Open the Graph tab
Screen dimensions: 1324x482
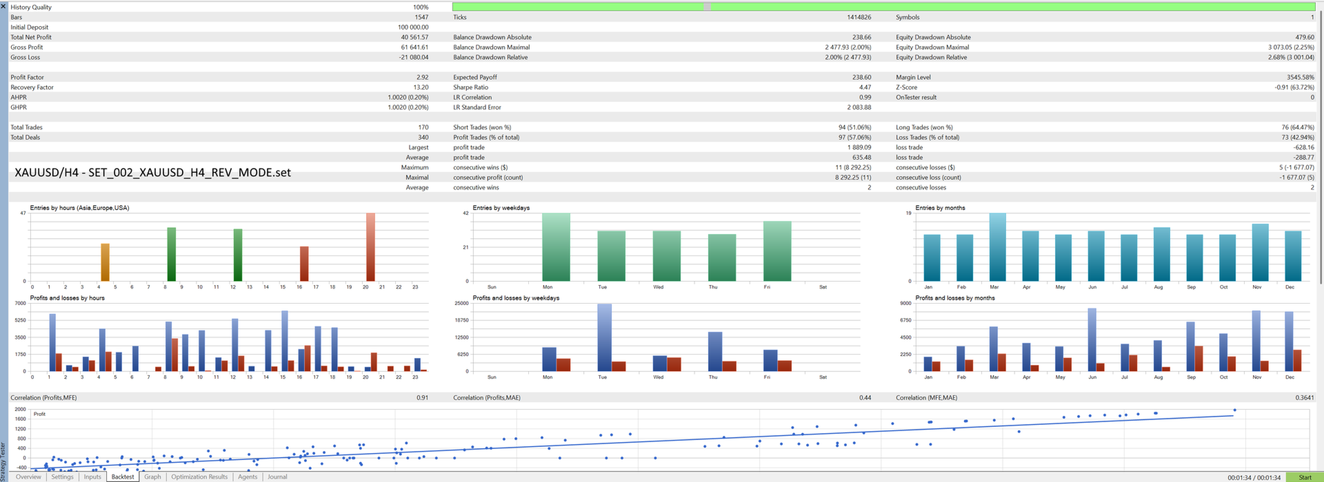(152, 476)
